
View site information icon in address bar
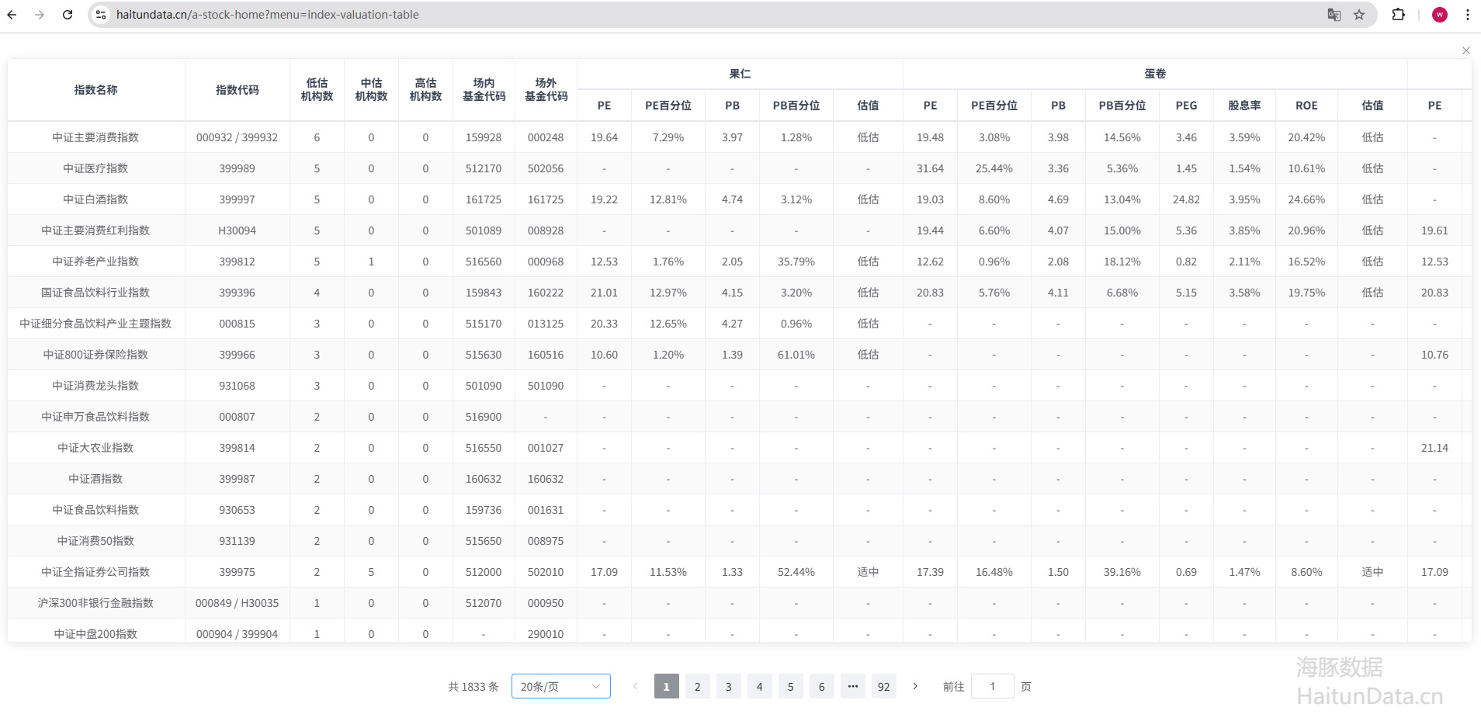coord(101,15)
